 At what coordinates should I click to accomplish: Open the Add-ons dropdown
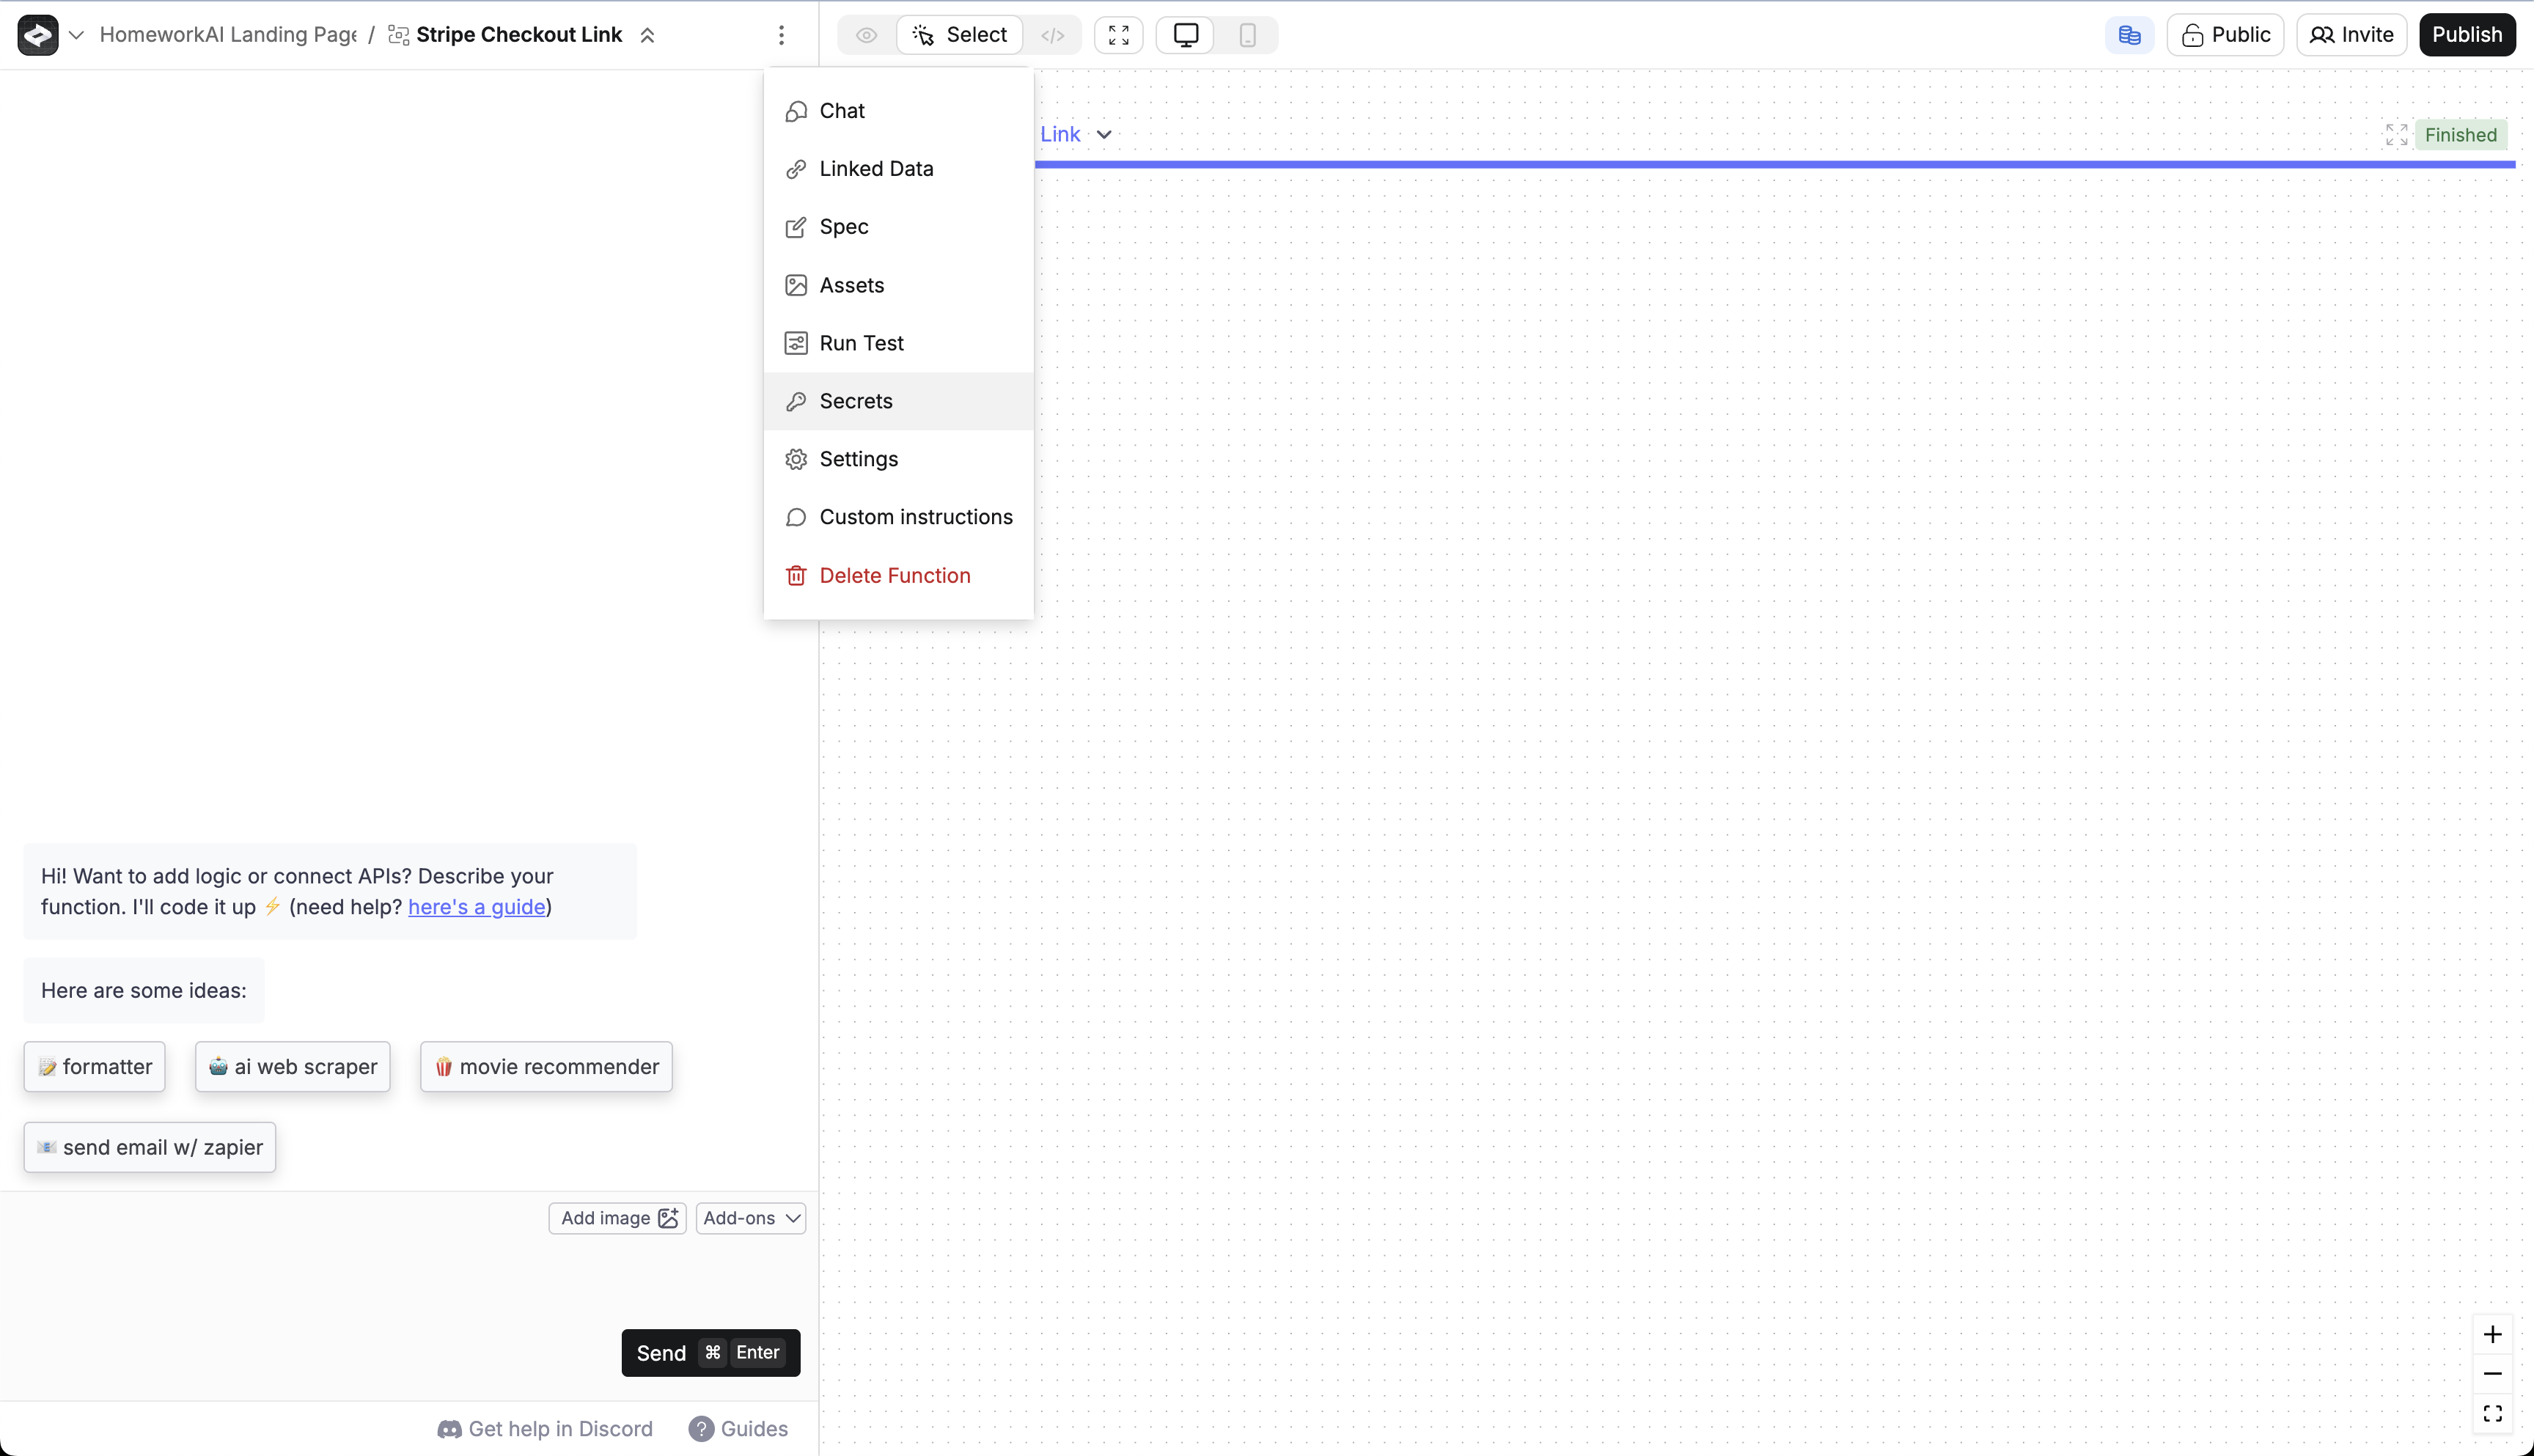[x=751, y=1218]
